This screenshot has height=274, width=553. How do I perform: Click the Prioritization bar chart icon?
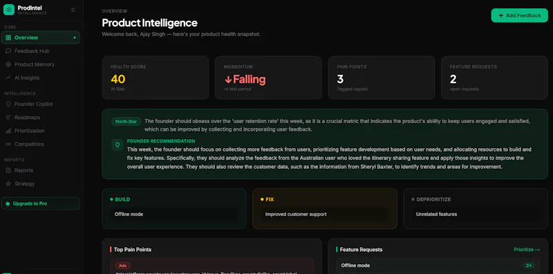(x=8, y=131)
